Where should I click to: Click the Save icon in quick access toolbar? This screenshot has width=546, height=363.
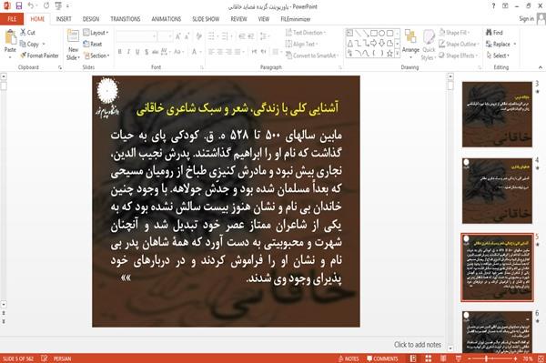(x=19, y=6)
